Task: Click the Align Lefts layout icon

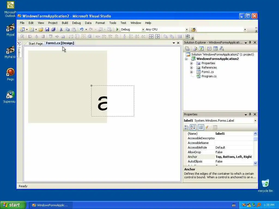Action: click(30, 36)
